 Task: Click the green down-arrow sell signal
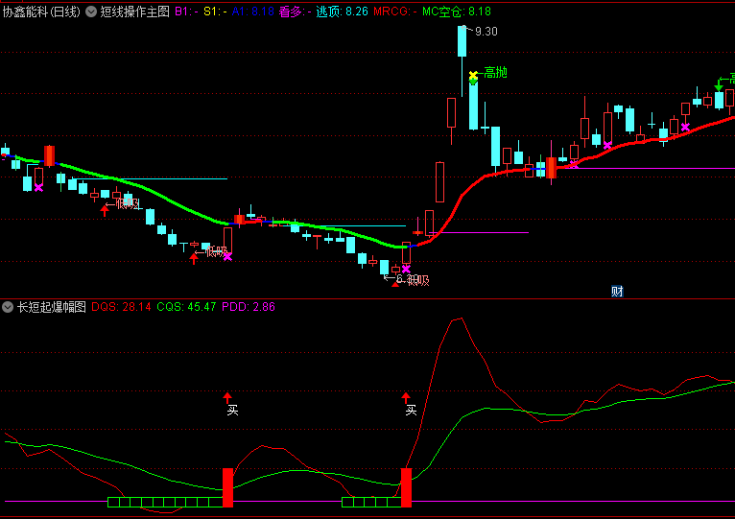click(x=719, y=84)
